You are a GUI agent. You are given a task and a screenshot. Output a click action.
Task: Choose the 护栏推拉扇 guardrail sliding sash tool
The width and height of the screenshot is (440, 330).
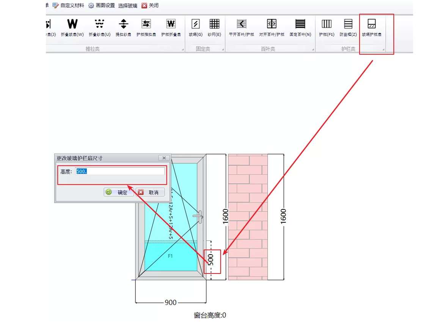tap(146, 27)
